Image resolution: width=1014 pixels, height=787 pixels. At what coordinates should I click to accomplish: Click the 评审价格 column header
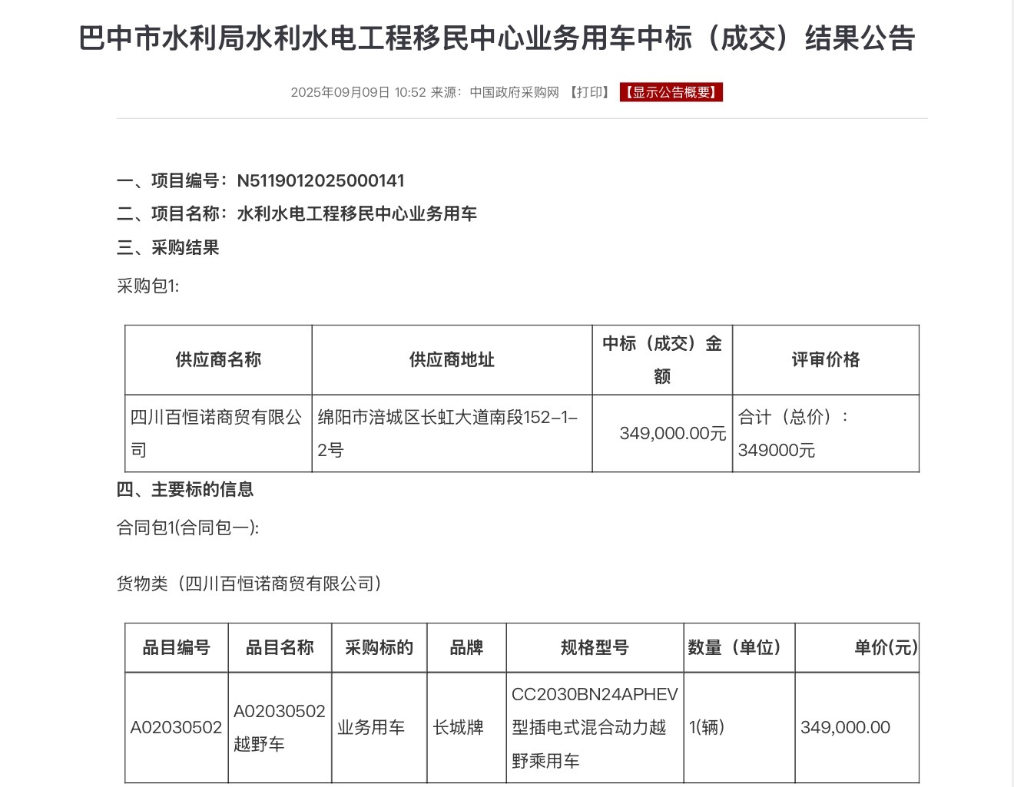tap(826, 359)
